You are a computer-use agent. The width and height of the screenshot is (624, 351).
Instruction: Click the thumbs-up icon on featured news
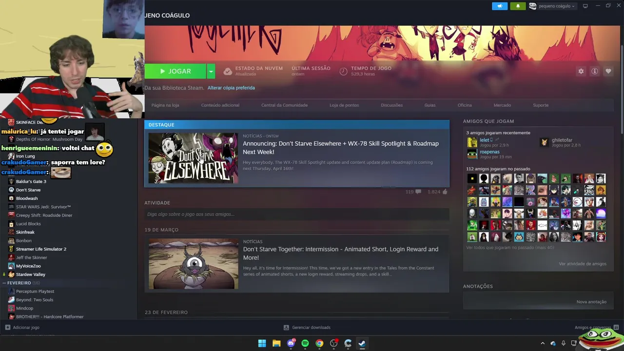click(x=445, y=192)
